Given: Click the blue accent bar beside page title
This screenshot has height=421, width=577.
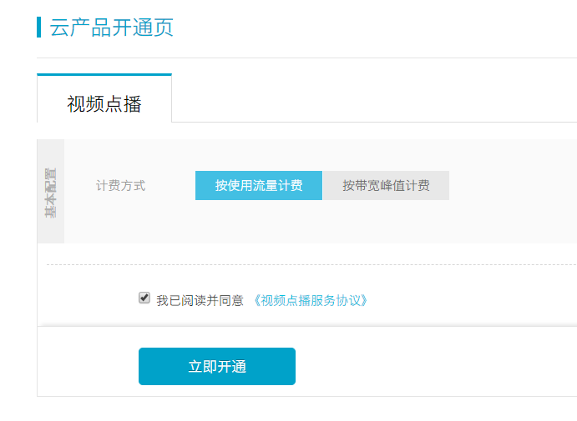Looking at the screenshot, I should click(x=39, y=27).
